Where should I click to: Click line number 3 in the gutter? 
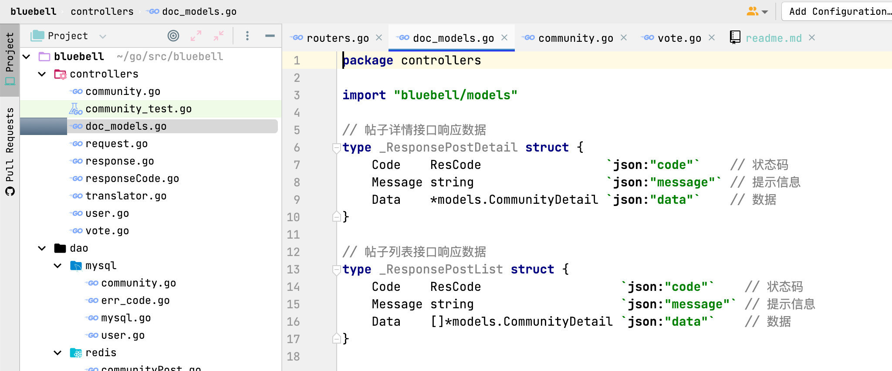tap(297, 95)
